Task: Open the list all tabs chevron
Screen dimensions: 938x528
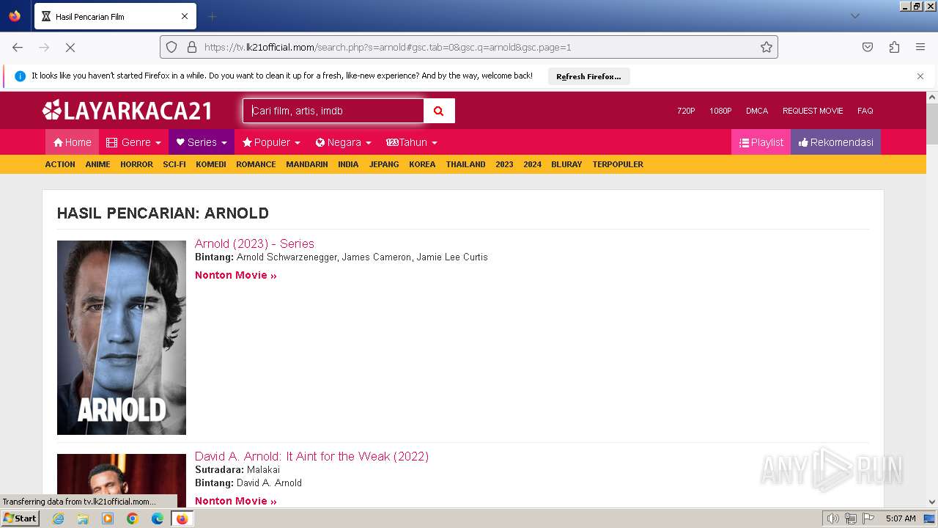Action: tap(854, 16)
